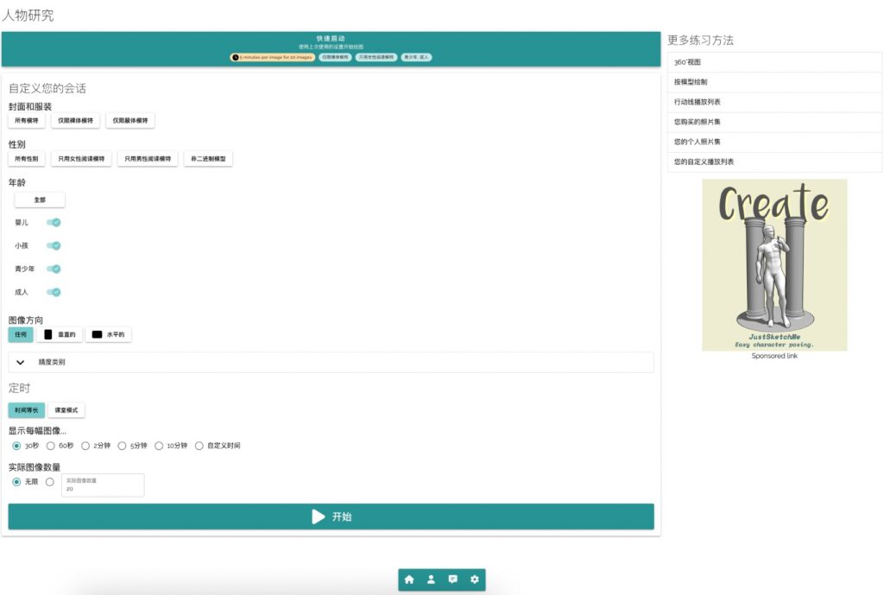Select the 时间等长 timing mode
The height and width of the screenshot is (595, 884).
click(27, 410)
